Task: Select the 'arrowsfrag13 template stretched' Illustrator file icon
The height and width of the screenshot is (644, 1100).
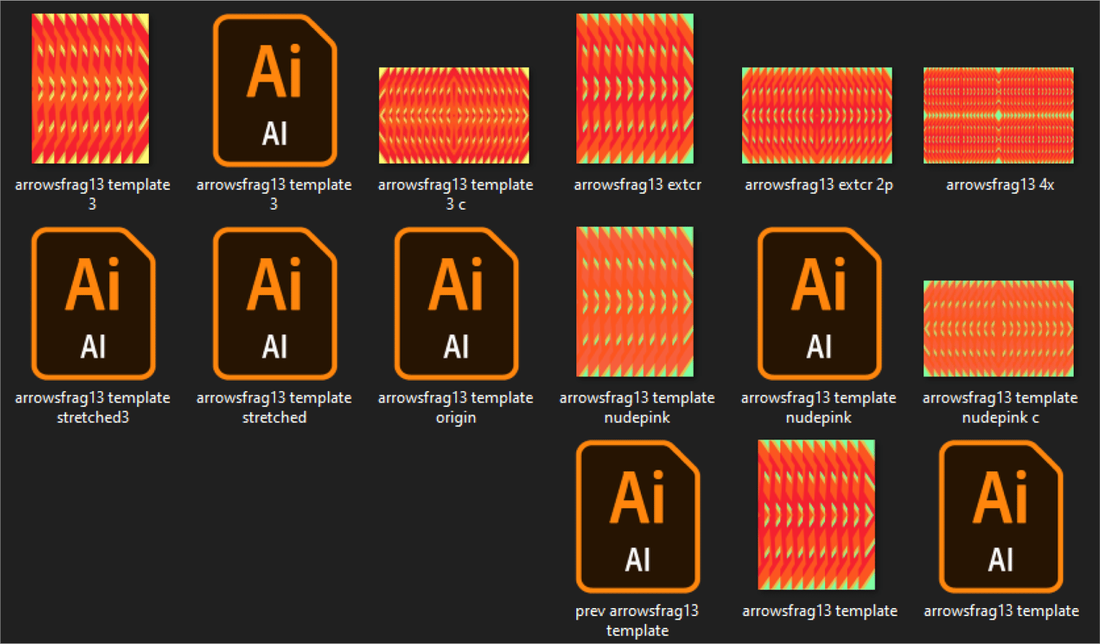Action: [275, 304]
